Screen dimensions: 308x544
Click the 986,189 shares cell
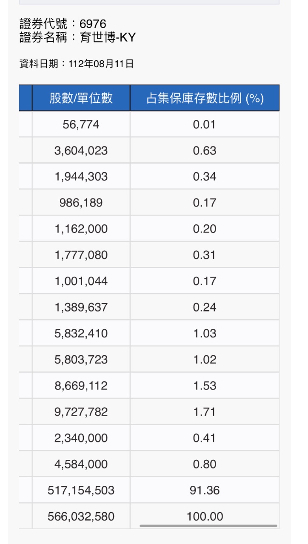(x=81, y=203)
